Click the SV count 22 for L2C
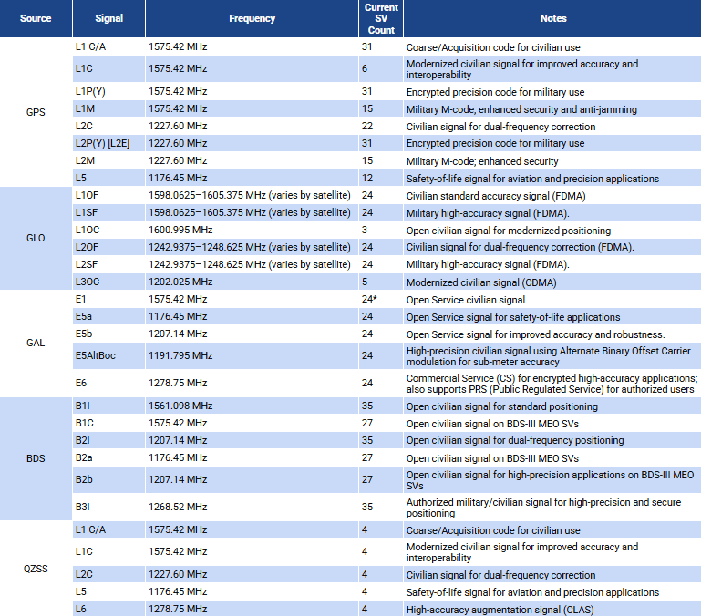 [381, 126]
